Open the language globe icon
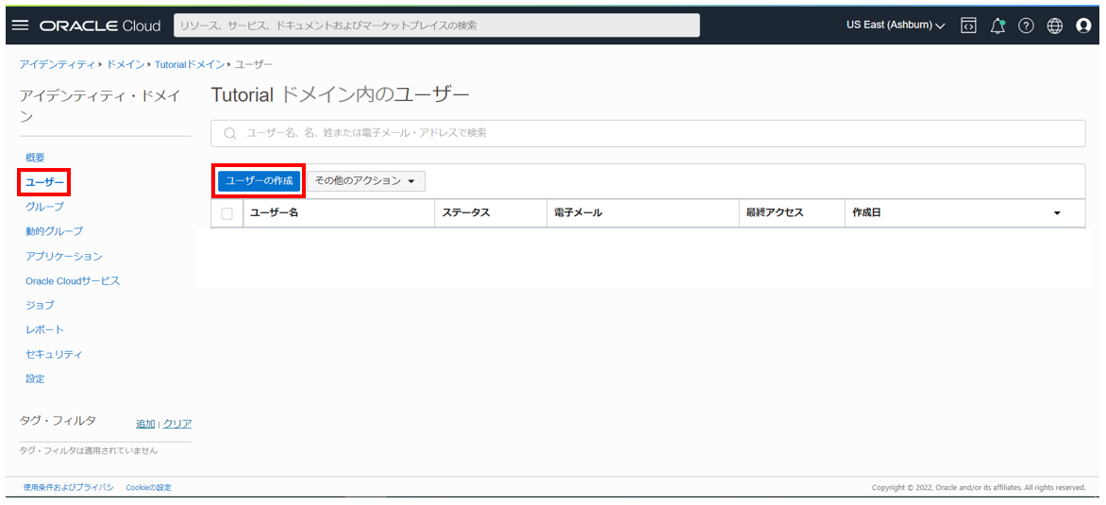The image size is (1106, 505). click(1055, 25)
